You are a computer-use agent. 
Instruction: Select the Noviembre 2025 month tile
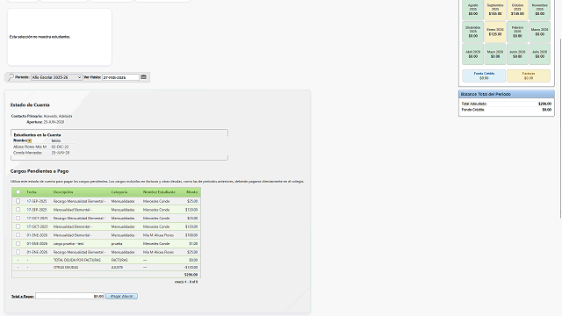tap(539, 10)
